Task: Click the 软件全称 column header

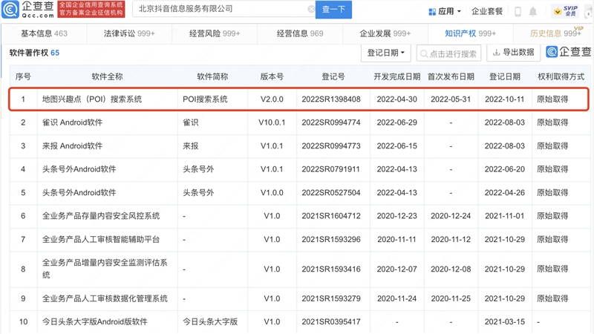Action: 107,77
